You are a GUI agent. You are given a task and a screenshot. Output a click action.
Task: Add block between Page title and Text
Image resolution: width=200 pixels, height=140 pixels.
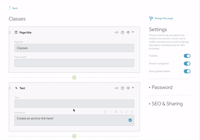click(74, 77)
